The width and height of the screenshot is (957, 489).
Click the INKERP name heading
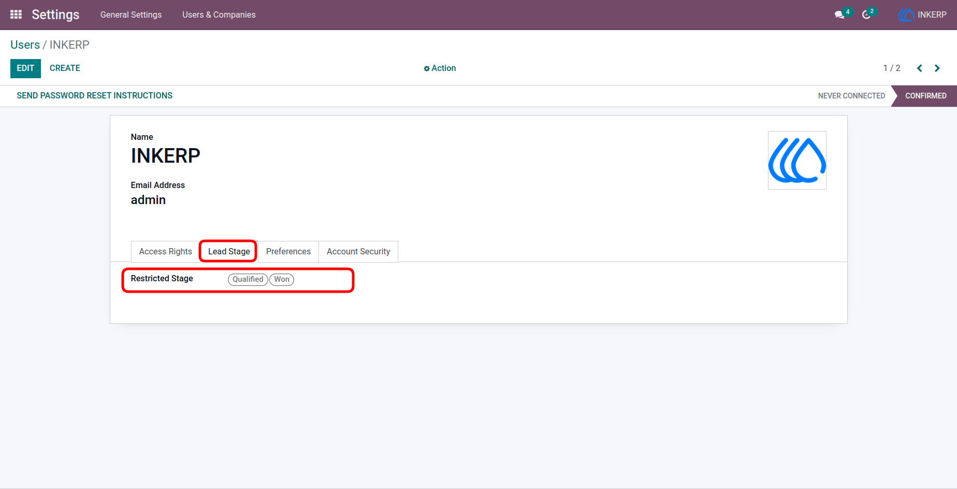[165, 156]
